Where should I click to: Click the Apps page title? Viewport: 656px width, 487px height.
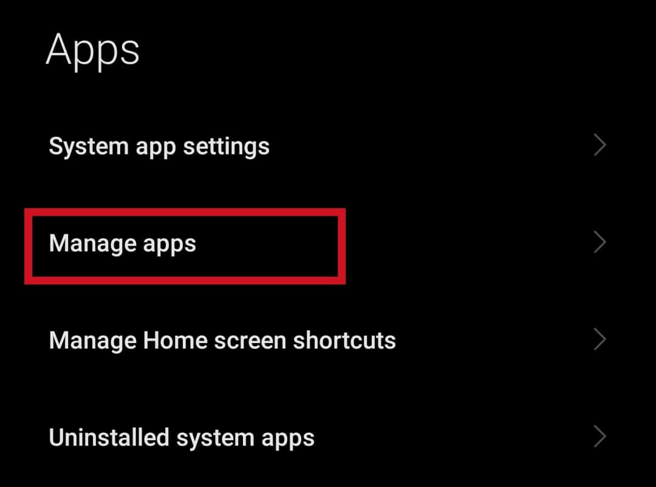point(92,52)
